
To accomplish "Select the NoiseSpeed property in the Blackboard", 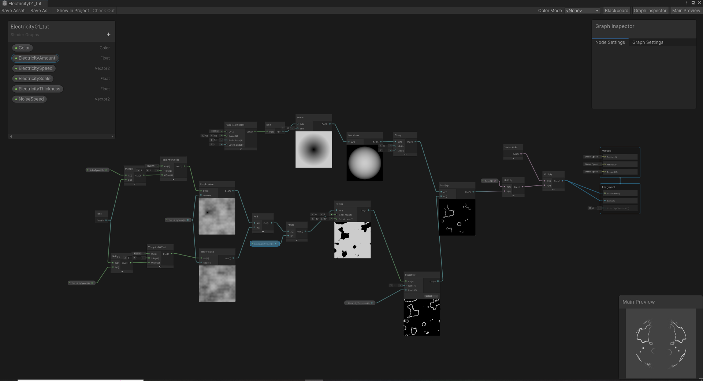I will click(x=30, y=99).
